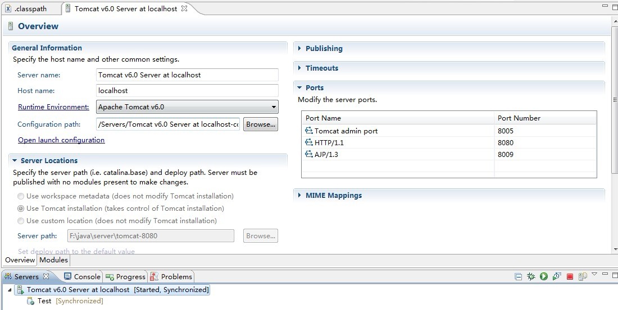The image size is (618, 310).
Task: Close the Tomcat v6.0 Server editor tab
Action: pos(184,9)
